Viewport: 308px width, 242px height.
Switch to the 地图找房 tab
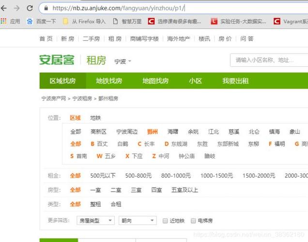pos(155,81)
